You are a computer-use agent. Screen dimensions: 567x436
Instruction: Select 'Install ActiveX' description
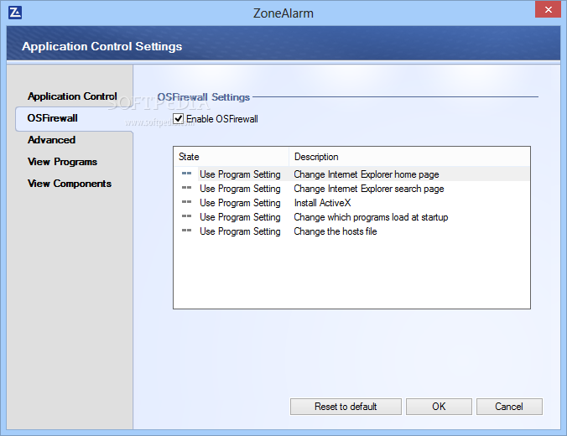pyautogui.click(x=322, y=203)
